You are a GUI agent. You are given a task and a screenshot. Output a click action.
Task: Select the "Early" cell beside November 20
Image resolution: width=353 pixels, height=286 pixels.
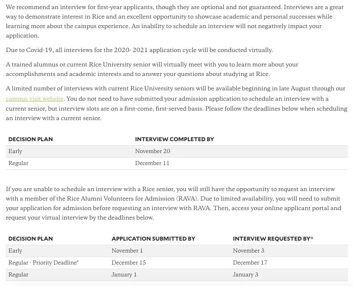(15, 151)
